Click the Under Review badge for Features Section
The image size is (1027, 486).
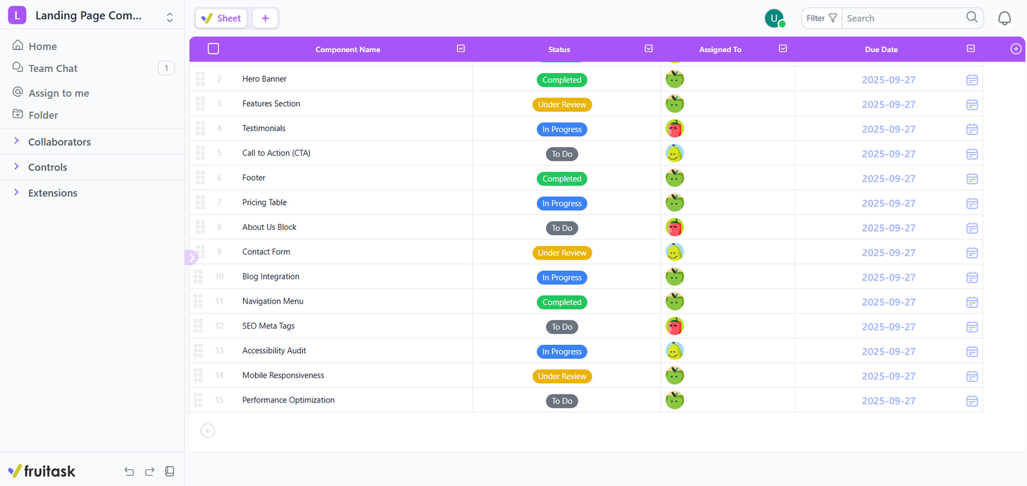(x=562, y=105)
